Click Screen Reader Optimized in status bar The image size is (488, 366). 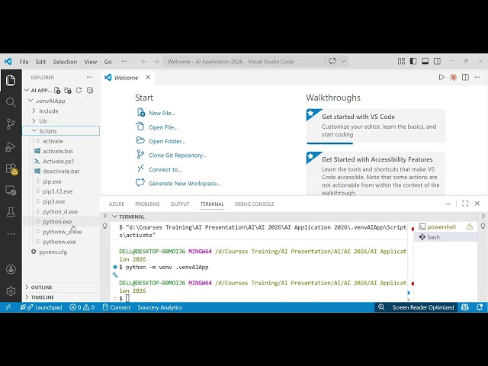pos(423,307)
